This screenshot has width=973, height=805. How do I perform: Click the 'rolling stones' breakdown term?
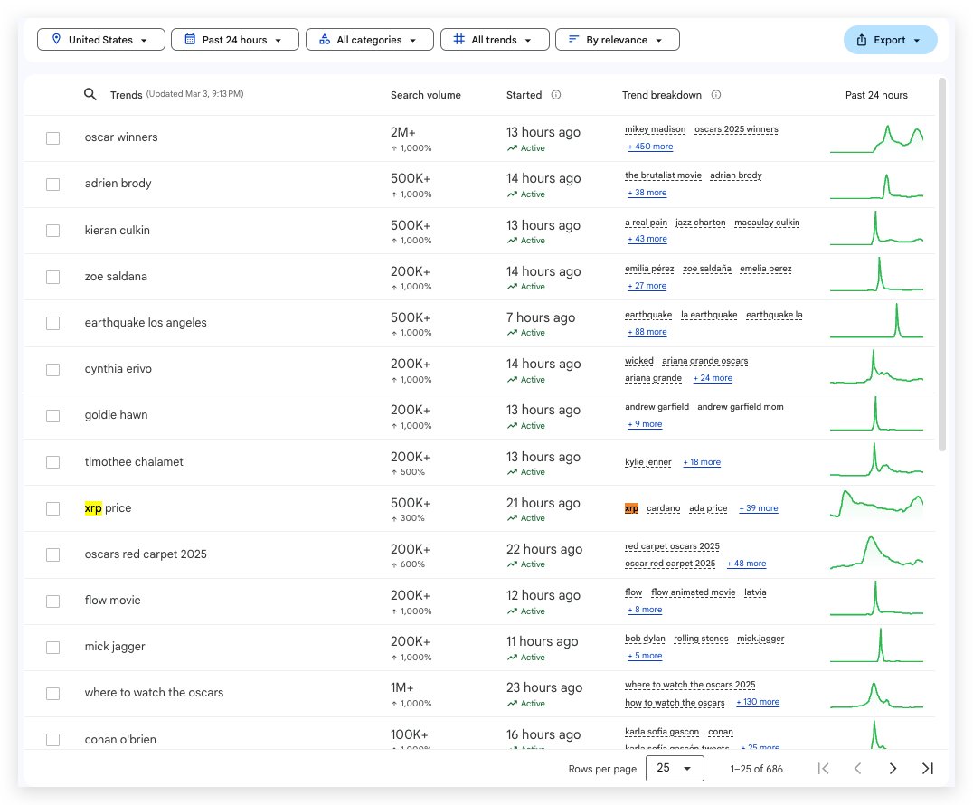[701, 638]
